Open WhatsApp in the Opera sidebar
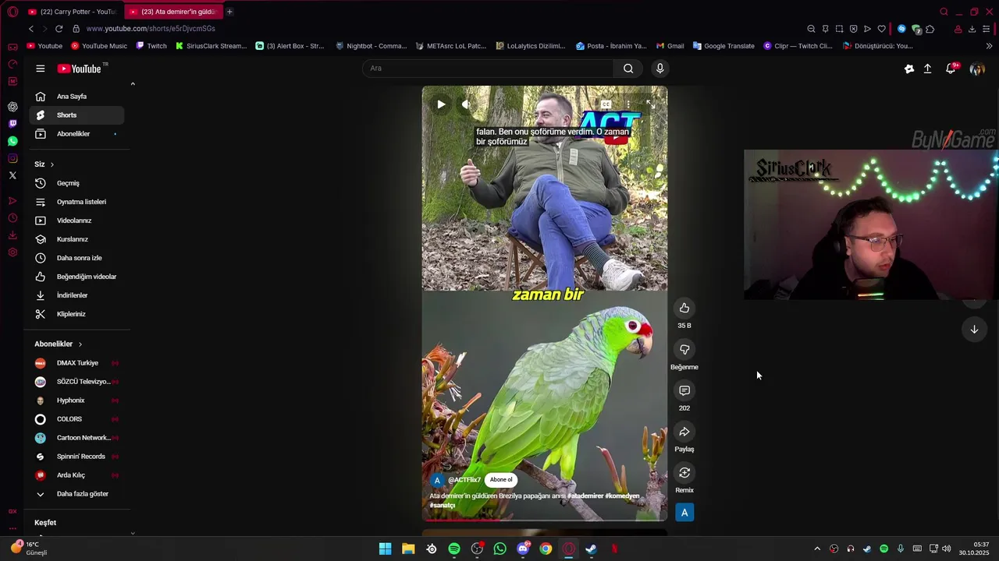This screenshot has height=561, width=999. 12,141
